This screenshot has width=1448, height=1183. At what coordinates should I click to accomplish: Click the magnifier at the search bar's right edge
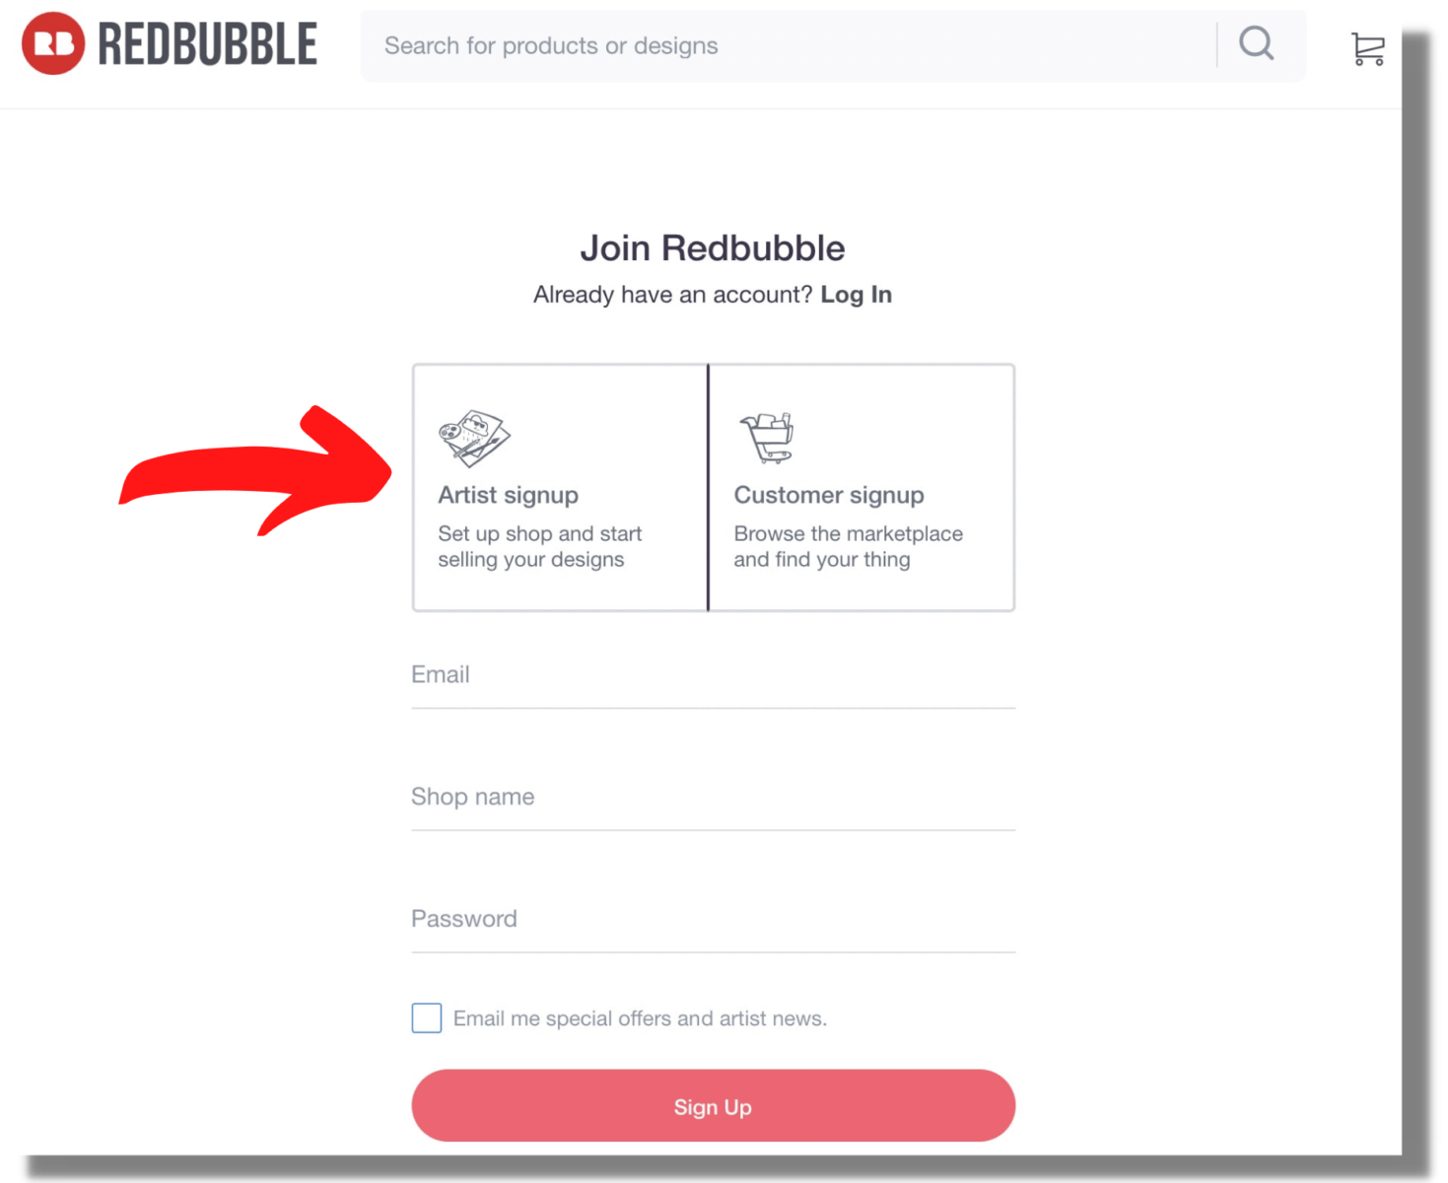pyautogui.click(x=1255, y=44)
